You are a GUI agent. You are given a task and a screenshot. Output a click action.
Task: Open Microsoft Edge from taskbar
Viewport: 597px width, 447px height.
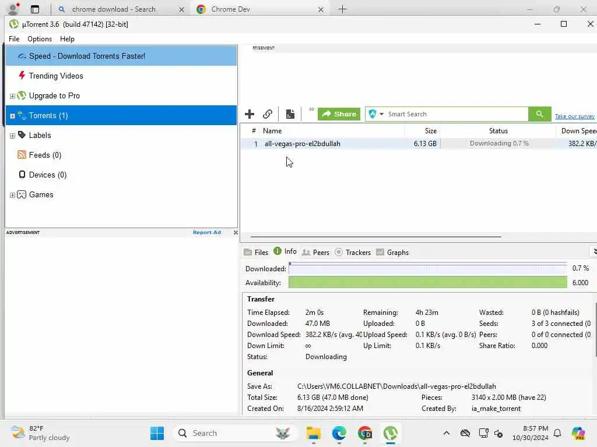tap(339, 433)
